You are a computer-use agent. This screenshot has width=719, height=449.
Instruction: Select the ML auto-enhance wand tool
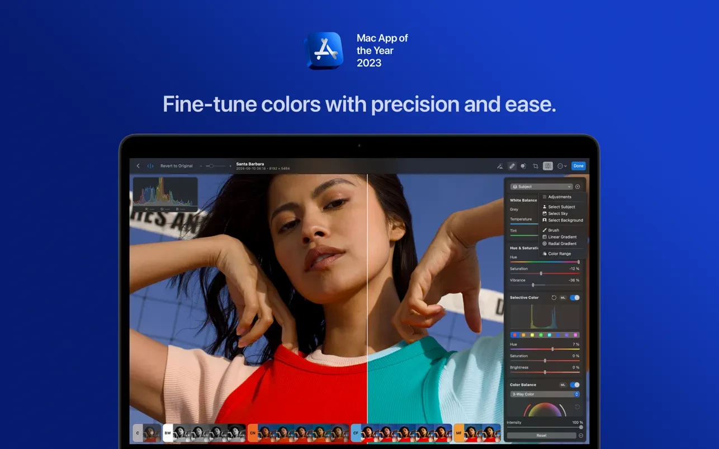[x=500, y=166]
